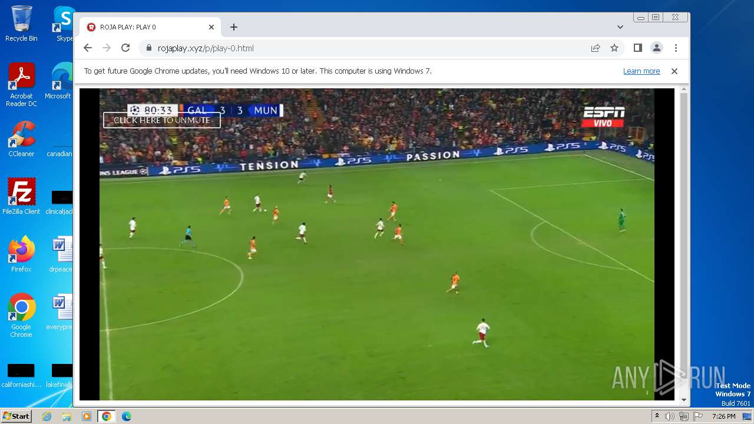Image resolution: width=754 pixels, height=424 pixels.
Task: Open CCleaner desktop shortcut
Action: click(x=21, y=139)
